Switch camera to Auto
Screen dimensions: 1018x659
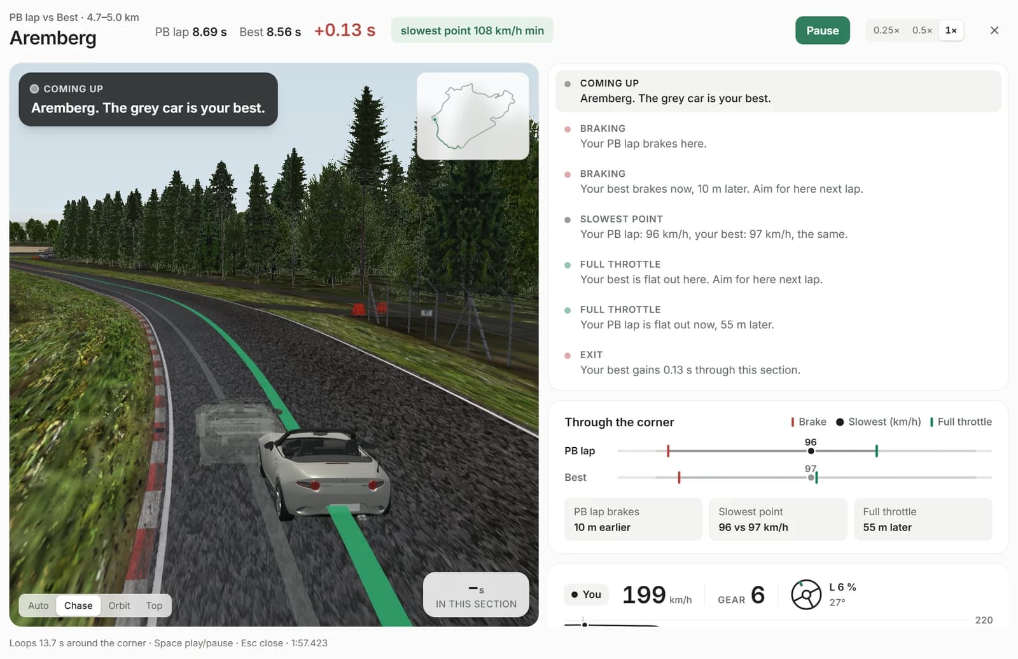[x=38, y=606]
